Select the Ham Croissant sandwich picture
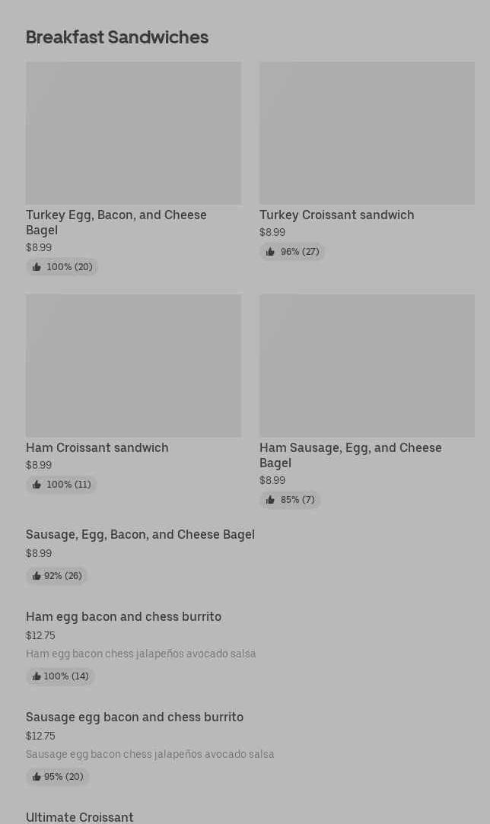Image resolution: width=490 pixels, height=824 pixels. [x=133, y=366]
